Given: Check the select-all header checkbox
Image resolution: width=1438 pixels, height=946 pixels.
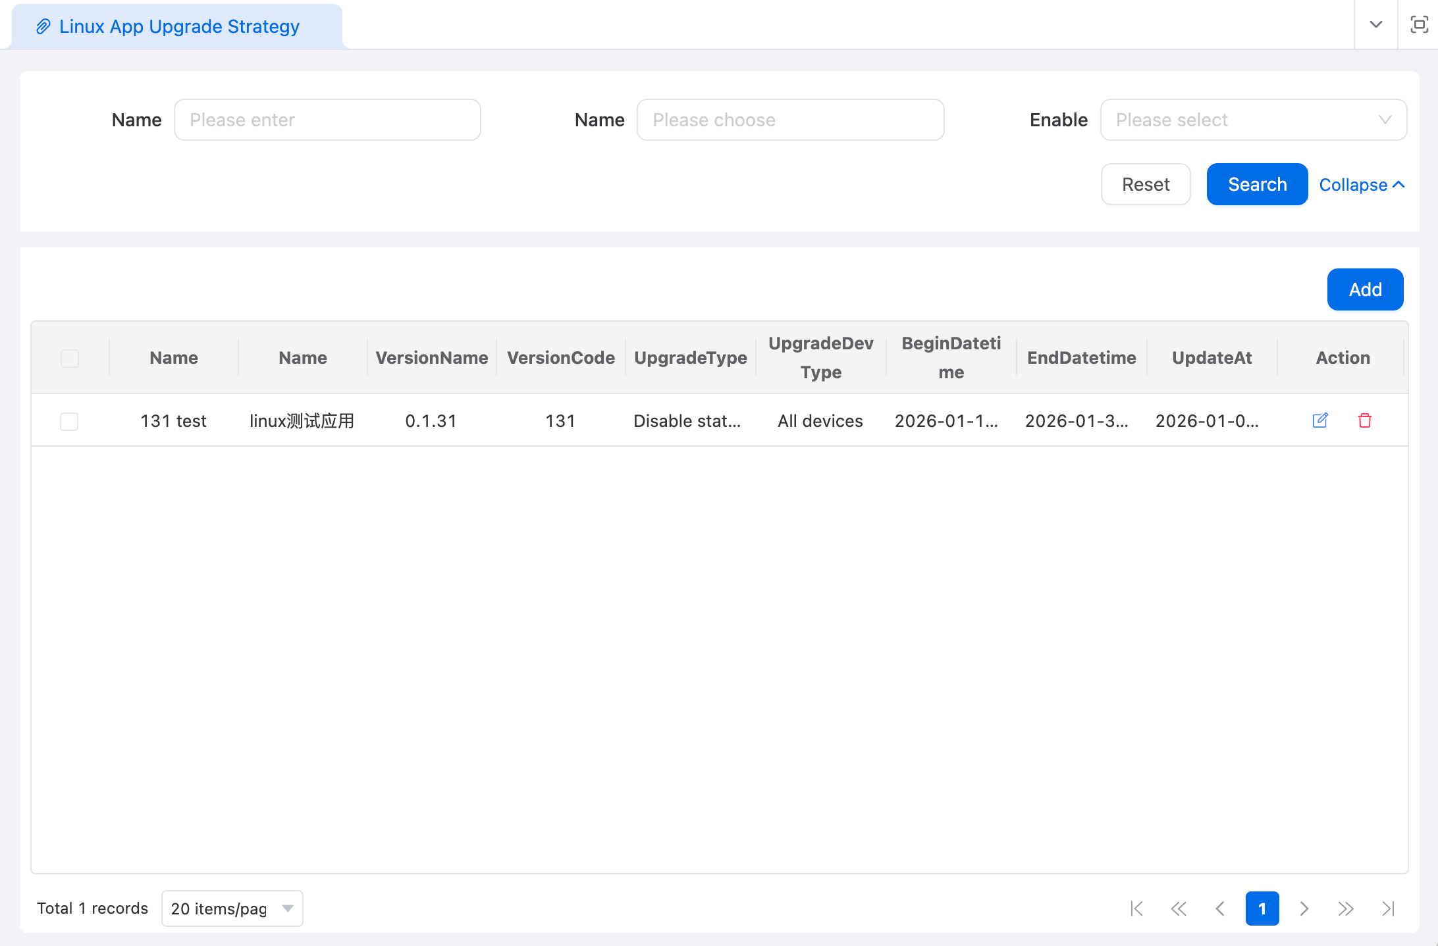Looking at the screenshot, I should (x=70, y=358).
